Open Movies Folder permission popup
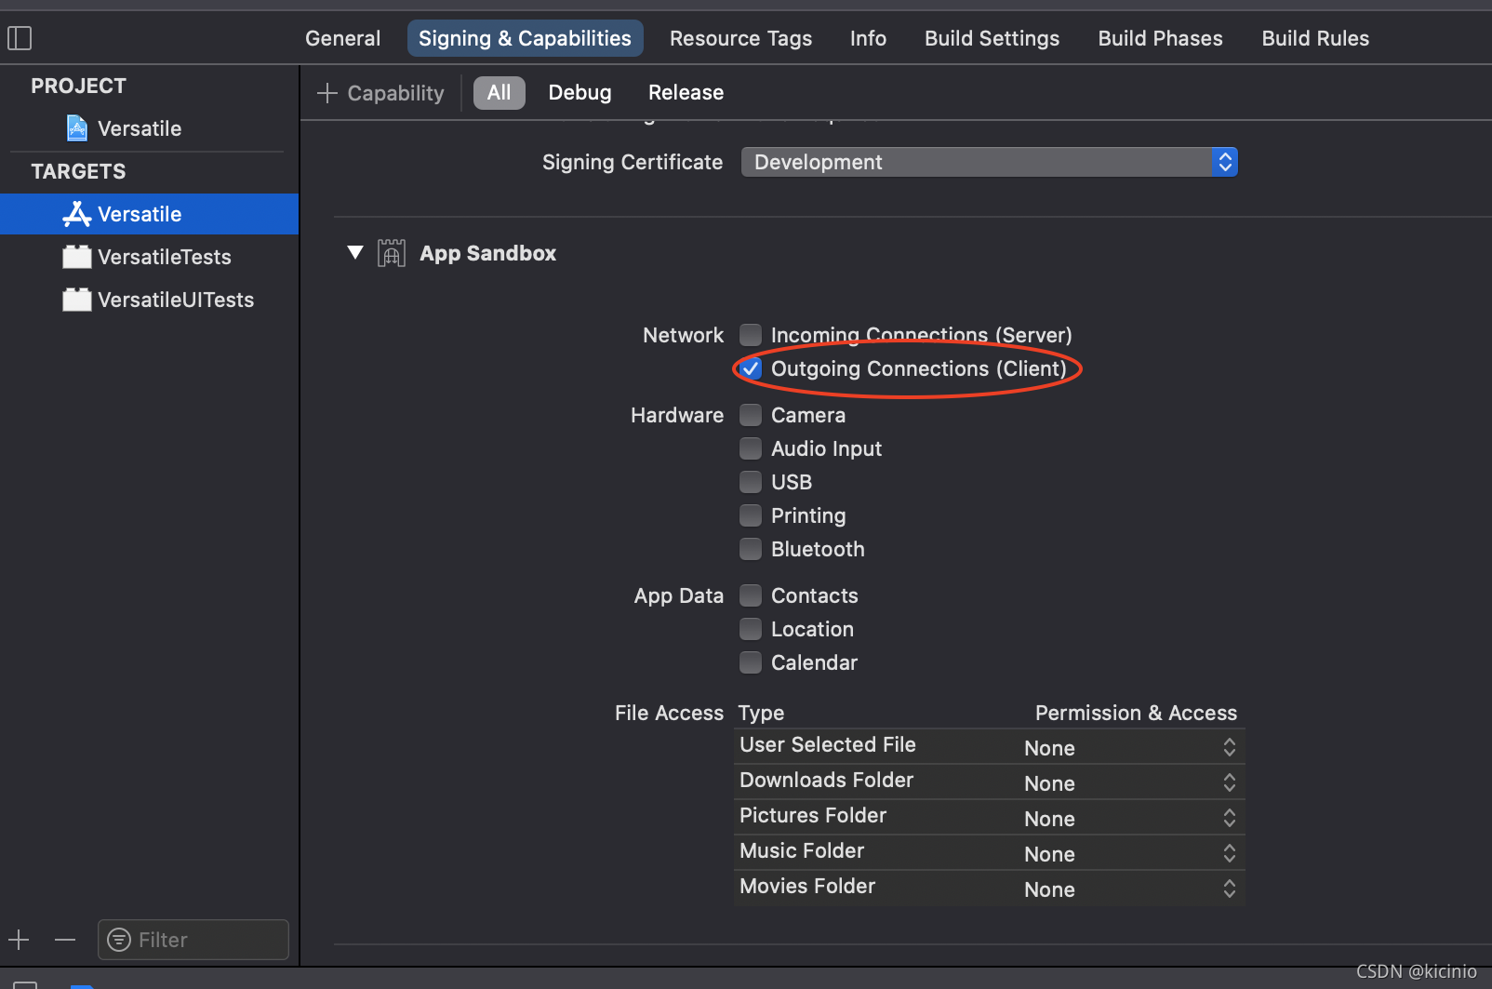The height and width of the screenshot is (989, 1492). point(1130,889)
